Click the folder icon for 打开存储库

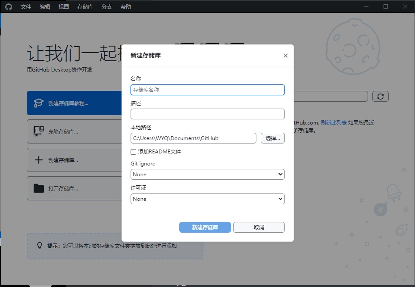(x=39, y=188)
